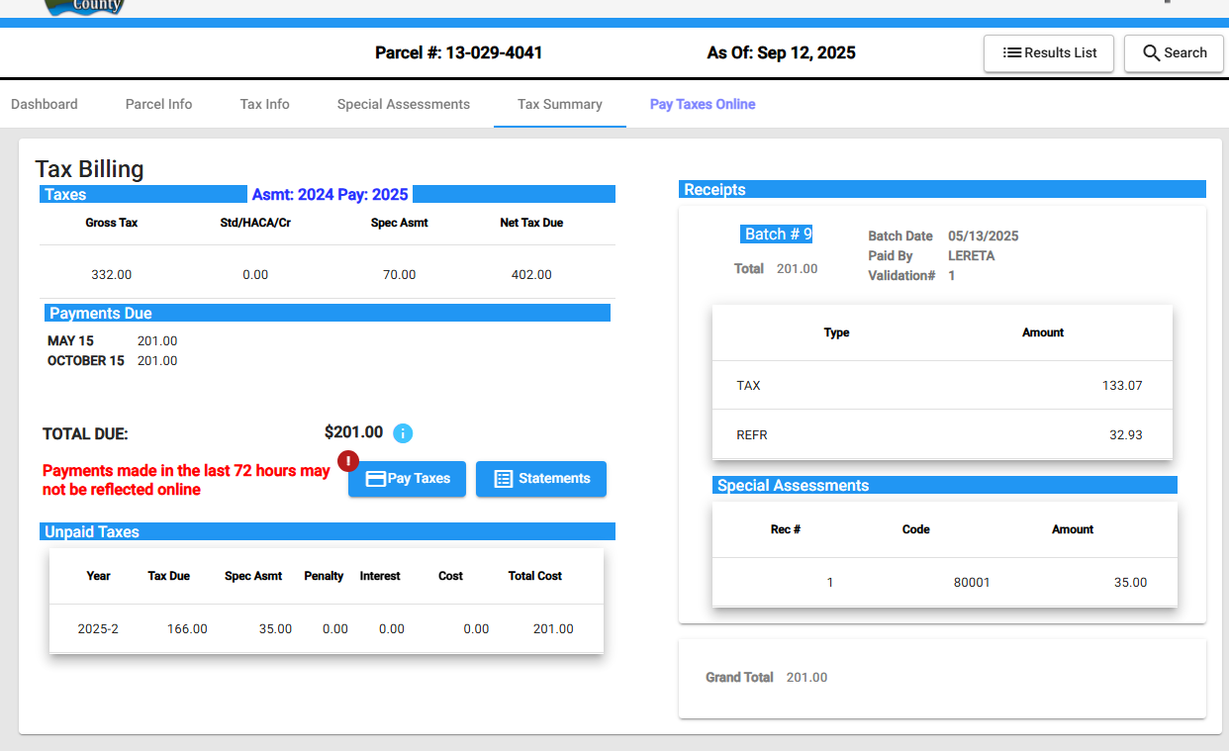This screenshot has height=751, width=1229.
Task: Click the Parcel # 13-029-4041 heading
Action: (458, 53)
